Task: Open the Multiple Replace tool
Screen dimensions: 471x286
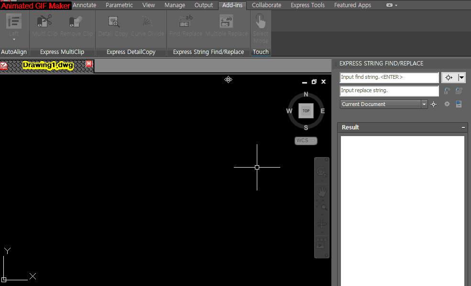Action: tap(226, 26)
